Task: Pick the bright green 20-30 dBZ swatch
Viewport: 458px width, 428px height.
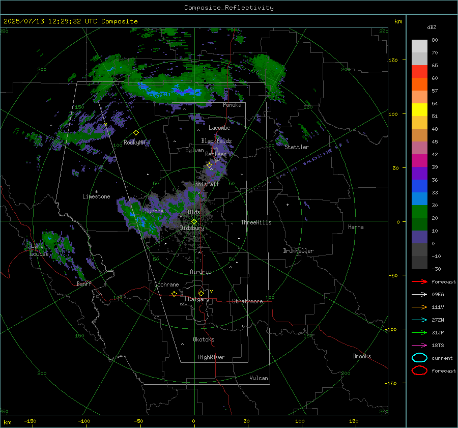Action: [x=419, y=212]
